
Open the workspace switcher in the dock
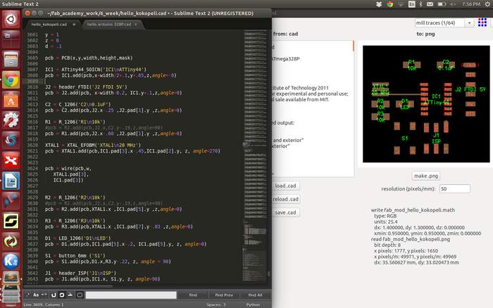(11, 39)
